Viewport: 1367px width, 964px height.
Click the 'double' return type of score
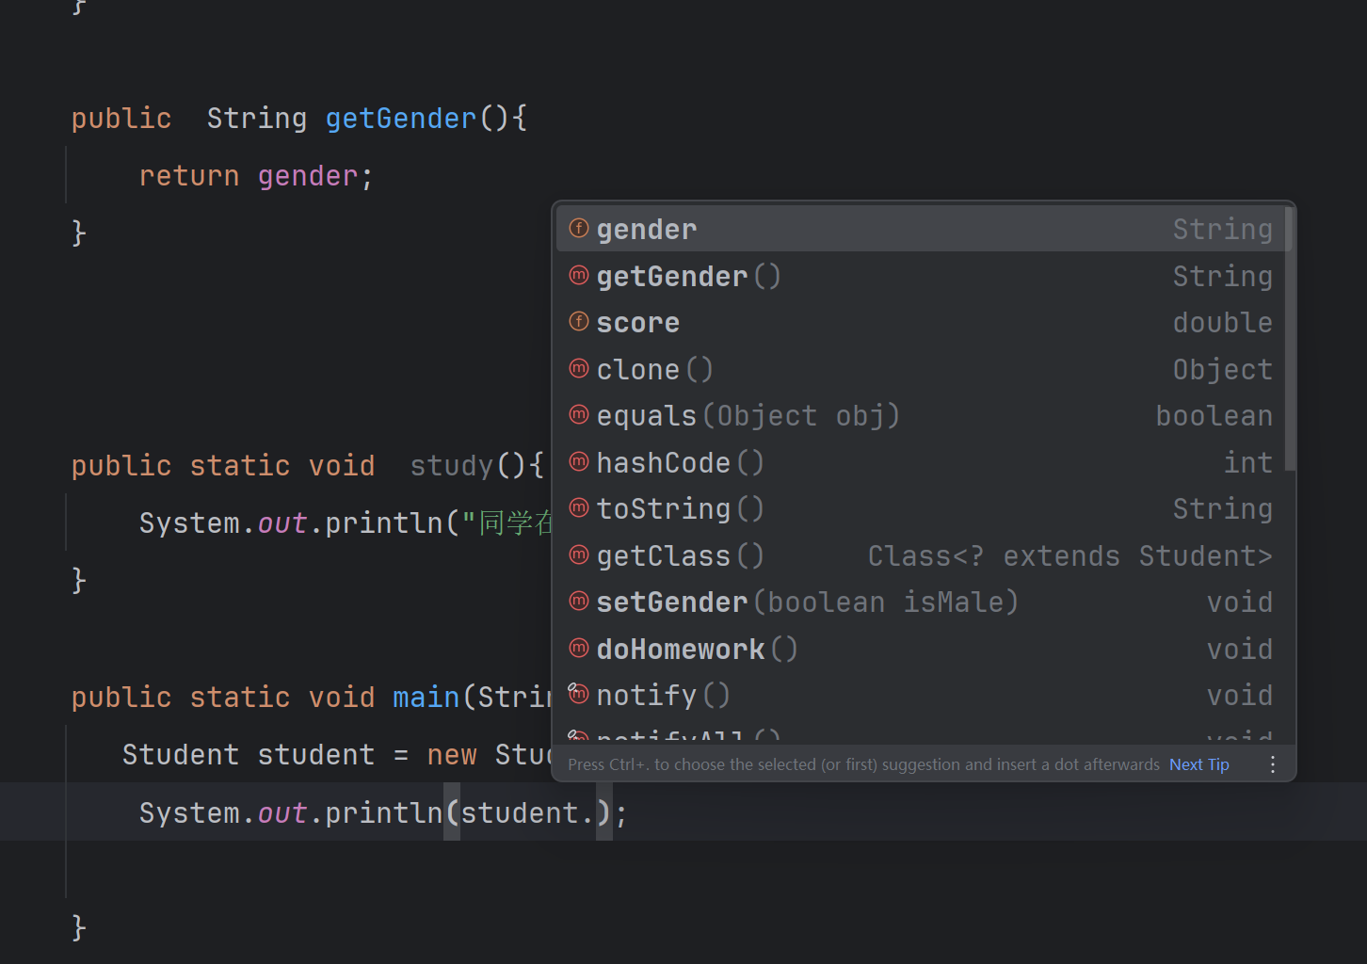(x=1223, y=322)
